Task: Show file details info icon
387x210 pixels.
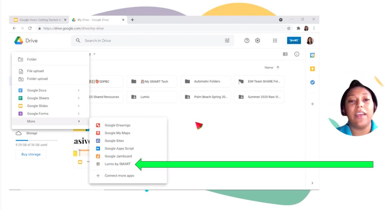Action: click(297, 54)
